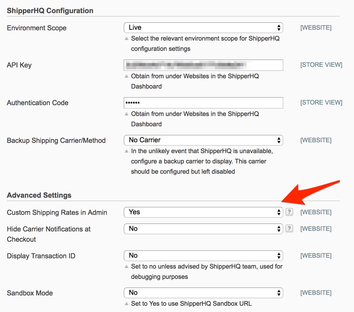Click hint triangle under Backup Shipping Carrier dropdown
Image resolution: width=354 pixels, height=312 pixels.
click(x=127, y=151)
